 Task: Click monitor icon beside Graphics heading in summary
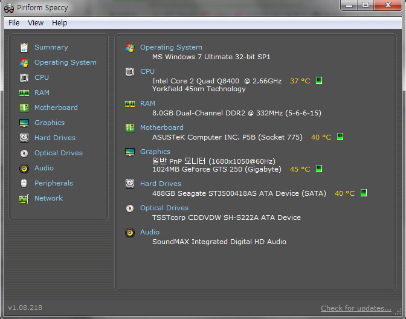130,152
